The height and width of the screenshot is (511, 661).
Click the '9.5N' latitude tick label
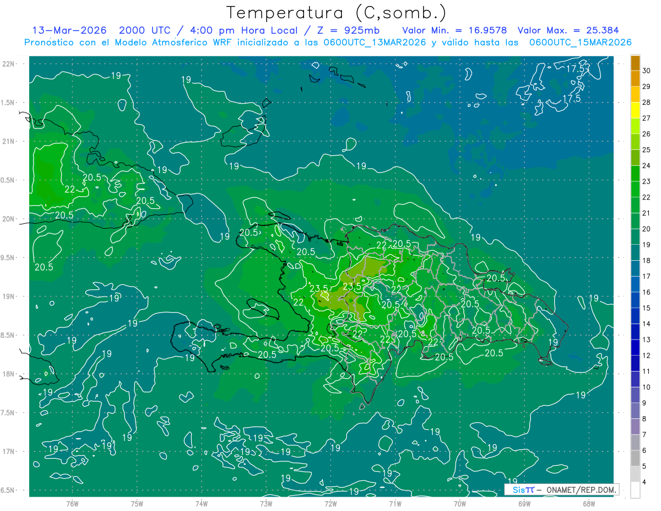8,258
